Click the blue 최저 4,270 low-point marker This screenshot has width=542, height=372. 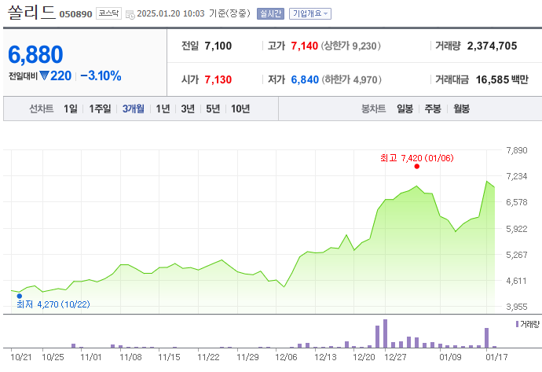pos(20,296)
